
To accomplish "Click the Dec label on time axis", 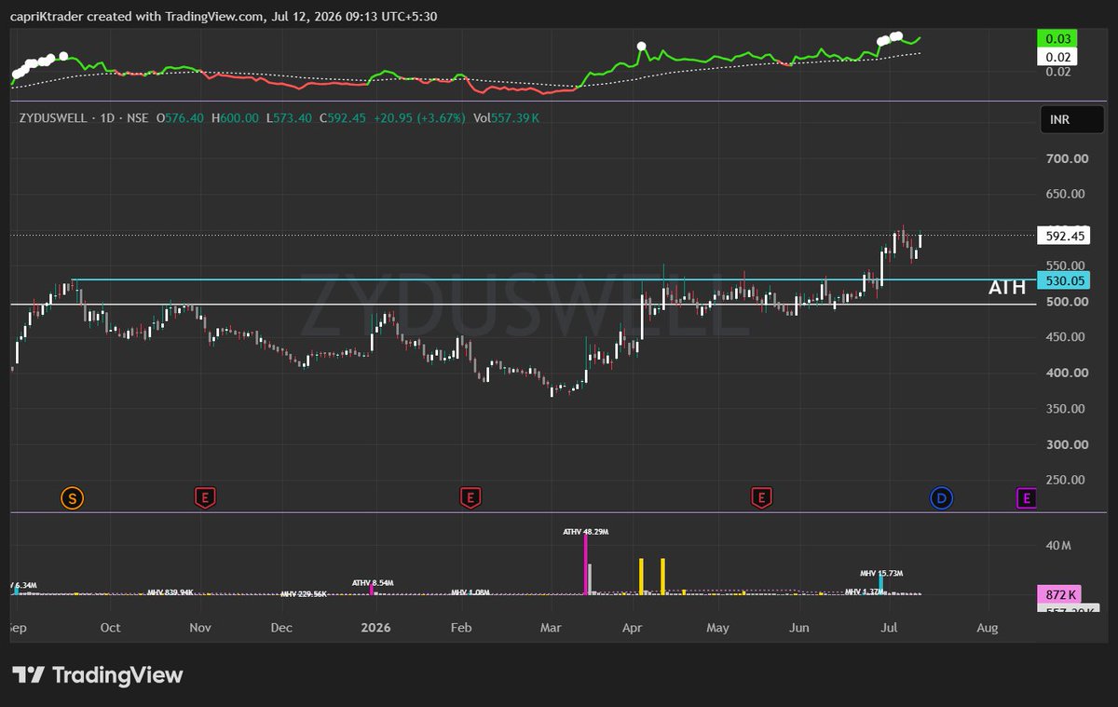I will tap(282, 628).
